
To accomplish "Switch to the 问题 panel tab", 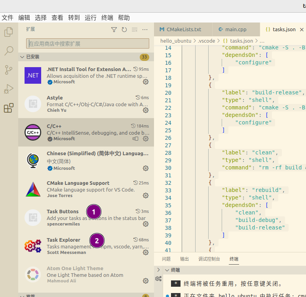I will pos(166,259).
